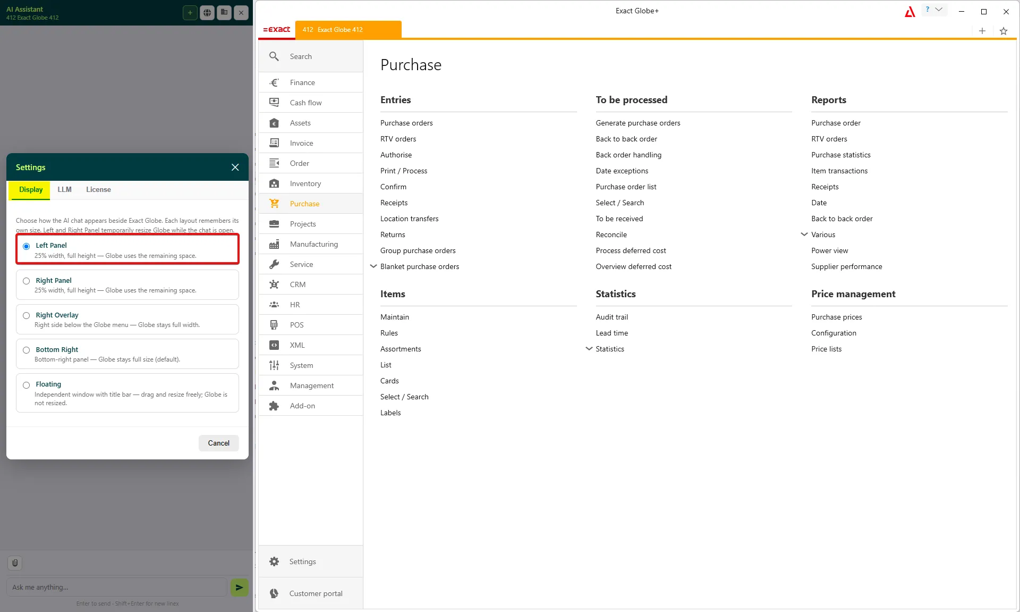This screenshot has height=612, width=1020.
Task: Expand the Statistics chevron under Statistics
Action: coord(589,349)
